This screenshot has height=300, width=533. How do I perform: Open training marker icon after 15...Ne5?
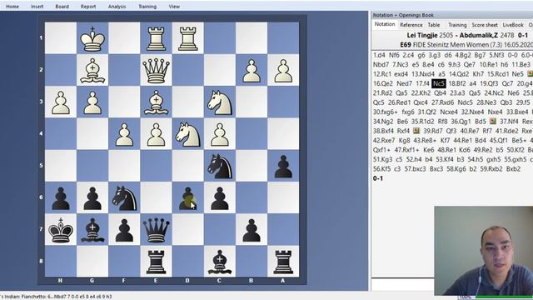point(530,74)
